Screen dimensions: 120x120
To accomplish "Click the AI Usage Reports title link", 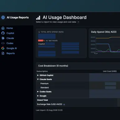I will 18,17.
